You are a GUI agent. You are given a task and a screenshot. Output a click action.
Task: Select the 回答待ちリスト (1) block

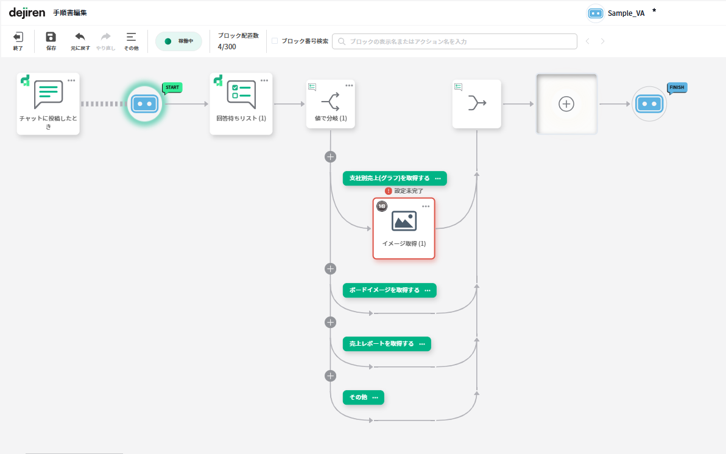click(x=241, y=103)
